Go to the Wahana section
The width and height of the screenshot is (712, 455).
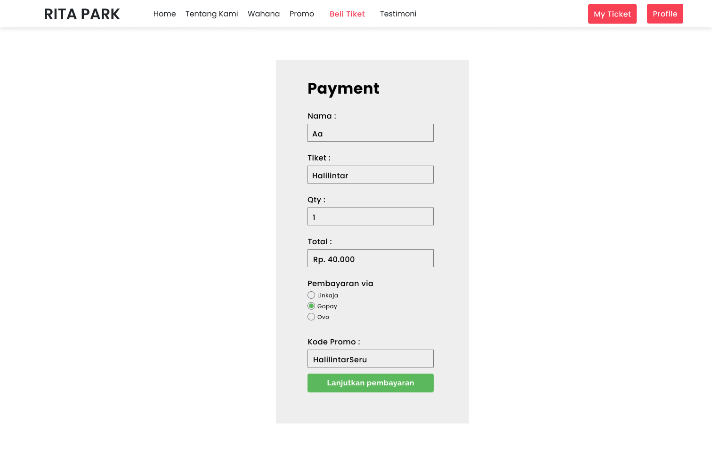263,14
